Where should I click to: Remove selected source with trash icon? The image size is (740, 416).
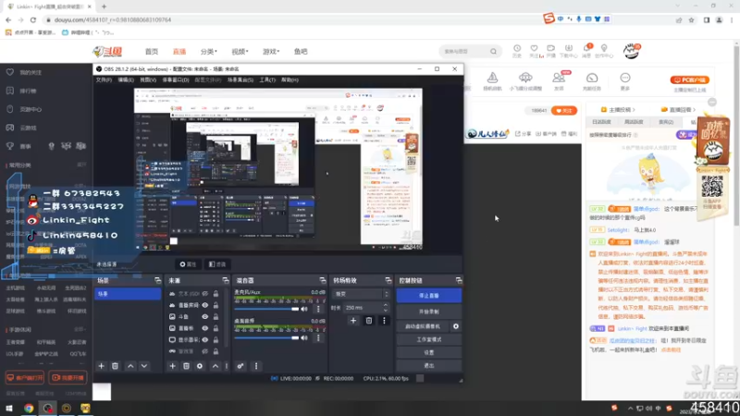click(x=186, y=366)
